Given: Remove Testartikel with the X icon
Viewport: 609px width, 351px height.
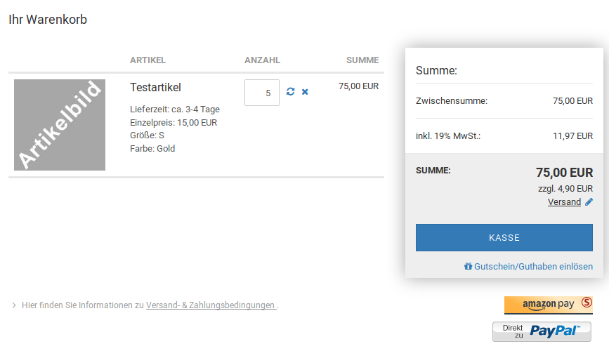Looking at the screenshot, I should pos(305,92).
